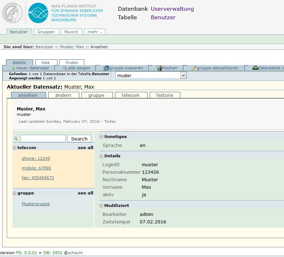Image resolution: width=284 pixels, height=257 pixels.
Task: Collapse the telecom section
Action: tap(15, 148)
